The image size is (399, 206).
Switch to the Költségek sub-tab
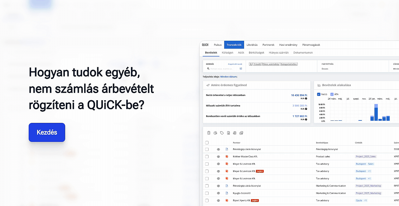pyautogui.click(x=228, y=53)
